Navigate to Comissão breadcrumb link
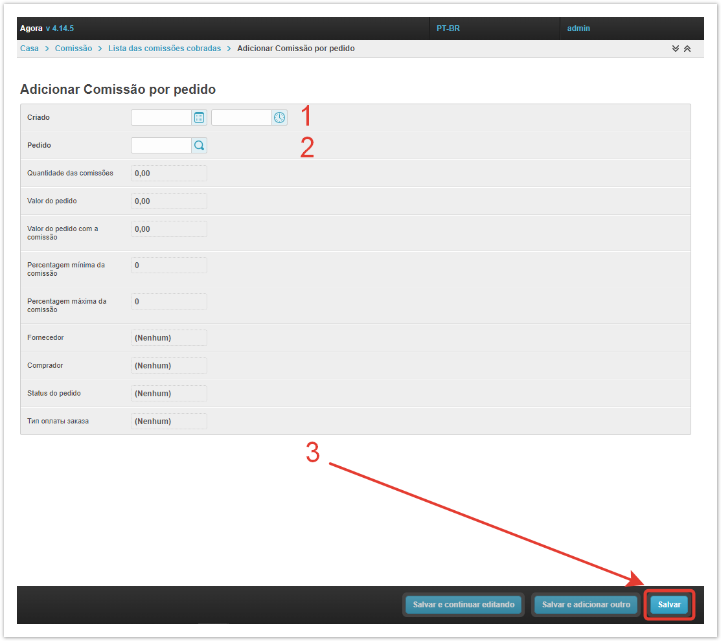721x641 pixels. [x=73, y=49]
